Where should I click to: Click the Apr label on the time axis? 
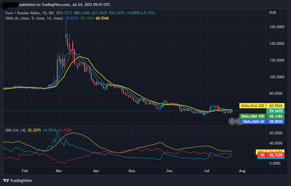[96, 171]
